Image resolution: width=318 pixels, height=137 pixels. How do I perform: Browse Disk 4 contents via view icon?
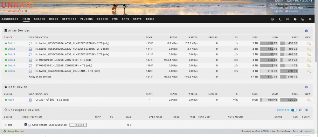(x=309, y=60)
